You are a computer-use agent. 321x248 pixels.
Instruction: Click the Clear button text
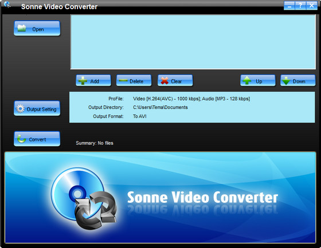pyautogui.click(x=177, y=81)
